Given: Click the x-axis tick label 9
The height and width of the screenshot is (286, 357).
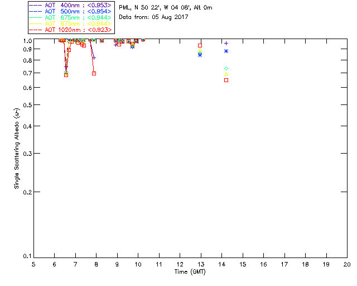Looking at the screenshot, I should coord(117,264).
